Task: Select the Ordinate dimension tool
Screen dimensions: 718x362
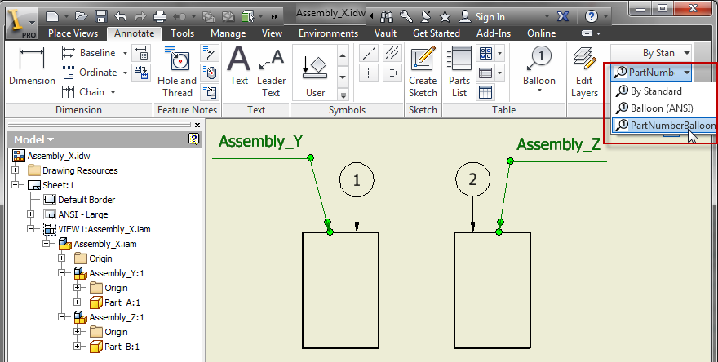Action: click(89, 73)
